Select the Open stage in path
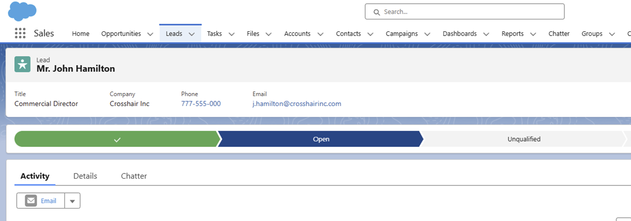This screenshot has width=631, height=221. pyautogui.click(x=321, y=139)
